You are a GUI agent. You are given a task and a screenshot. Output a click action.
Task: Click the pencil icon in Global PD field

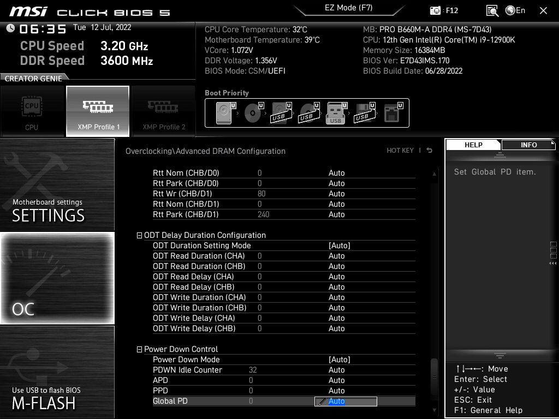click(322, 402)
